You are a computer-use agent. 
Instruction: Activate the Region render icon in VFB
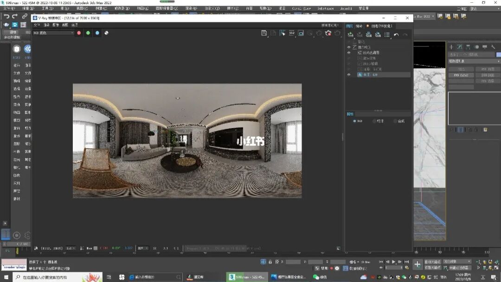coord(301,33)
